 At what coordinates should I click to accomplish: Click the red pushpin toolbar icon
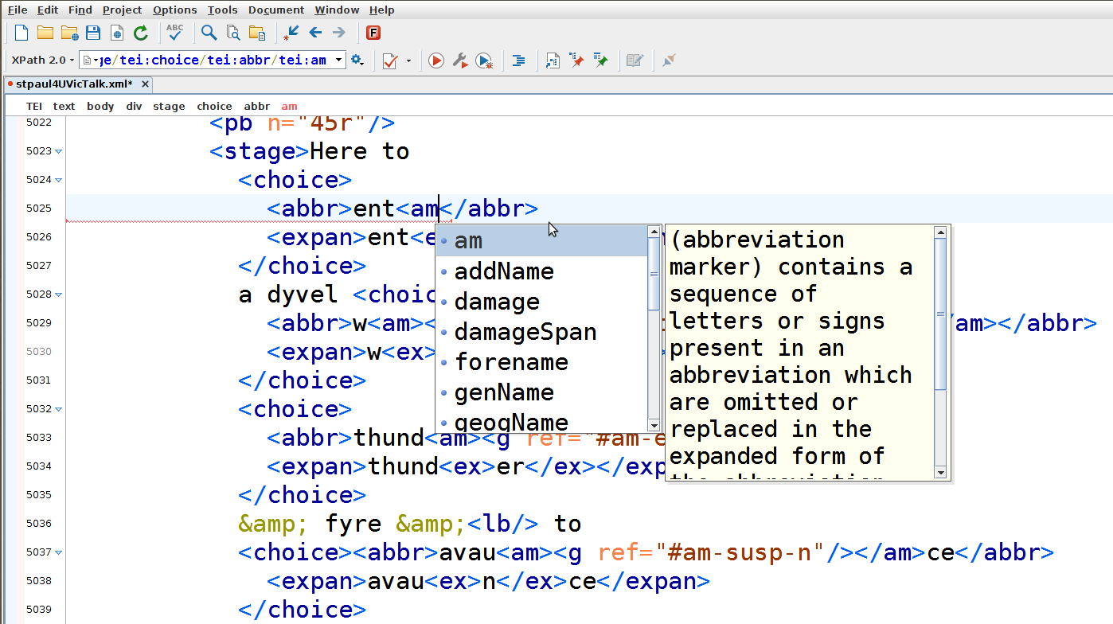coord(577,60)
